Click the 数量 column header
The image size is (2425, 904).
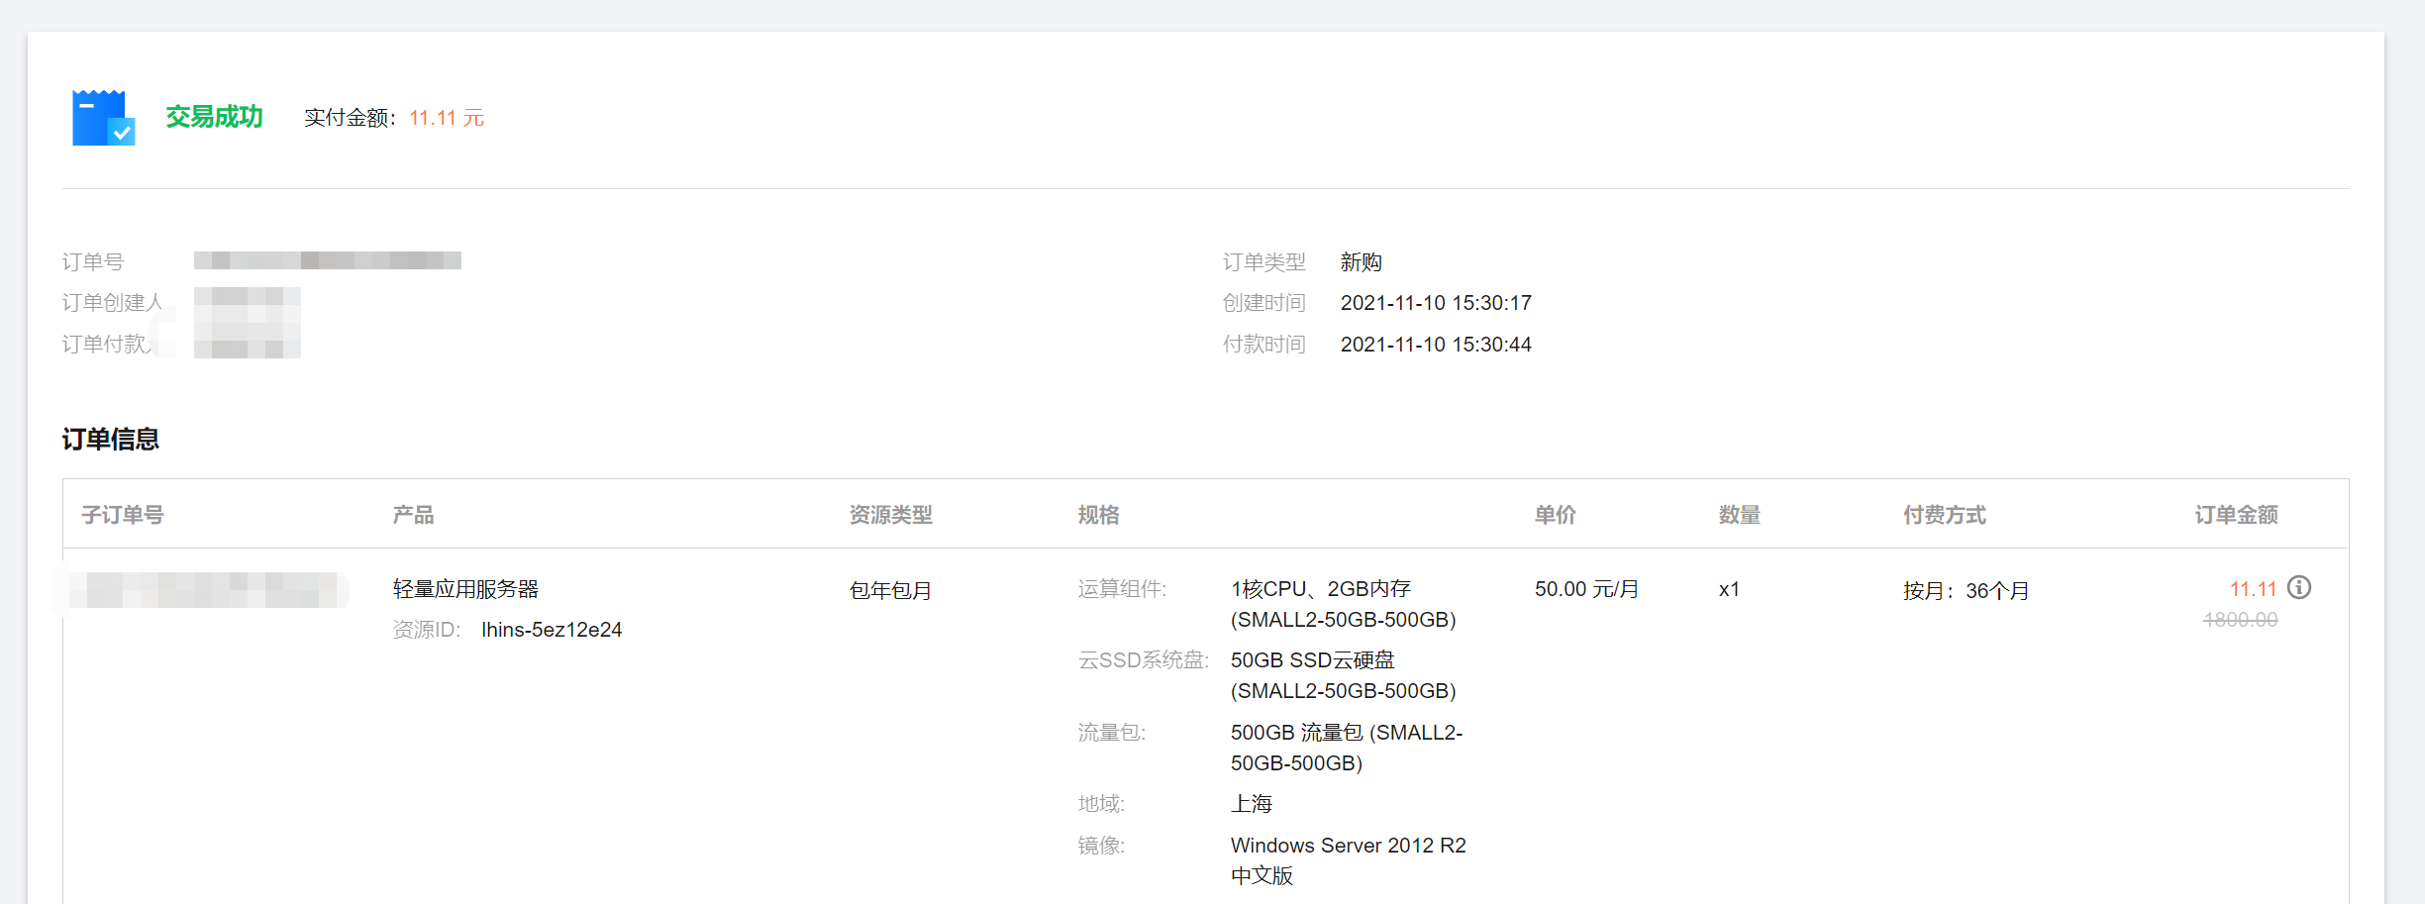(x=1740, y=515)
